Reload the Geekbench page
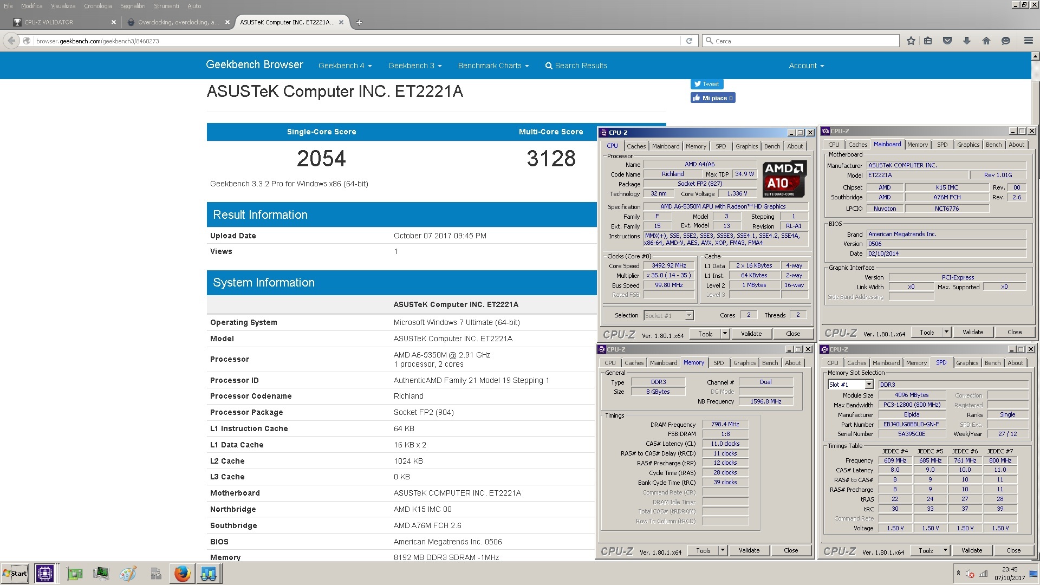 [689, 41]
